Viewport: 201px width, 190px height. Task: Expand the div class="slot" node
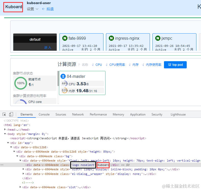tap(20, 187)
